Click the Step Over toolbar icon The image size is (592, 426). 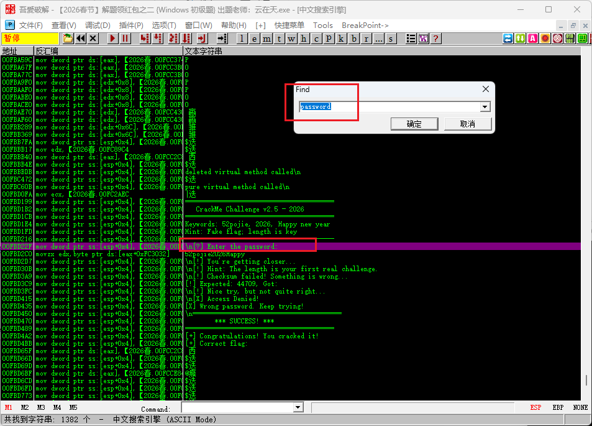(157, 39)
